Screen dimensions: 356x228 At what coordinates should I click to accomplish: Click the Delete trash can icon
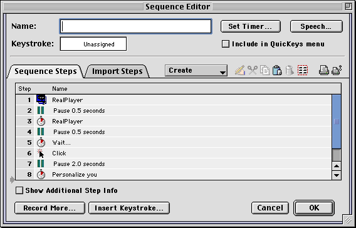point(290,70)
